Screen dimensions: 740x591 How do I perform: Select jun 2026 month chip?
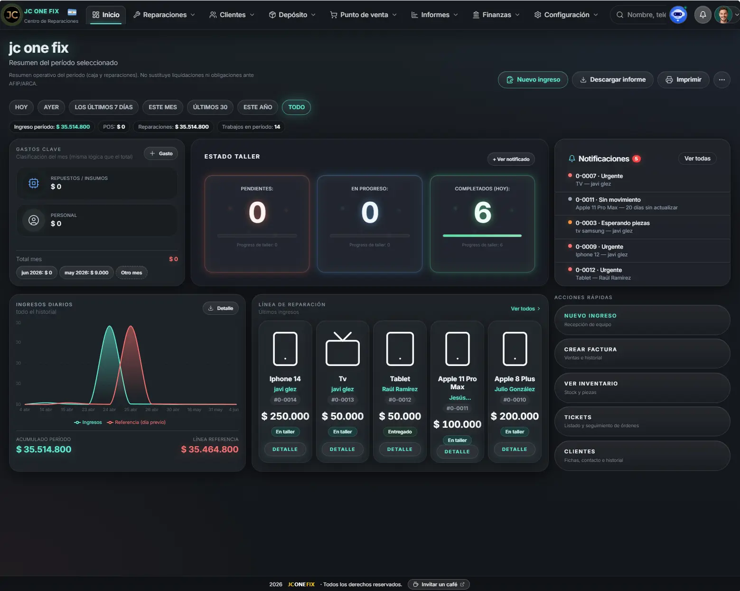(37, 272)
